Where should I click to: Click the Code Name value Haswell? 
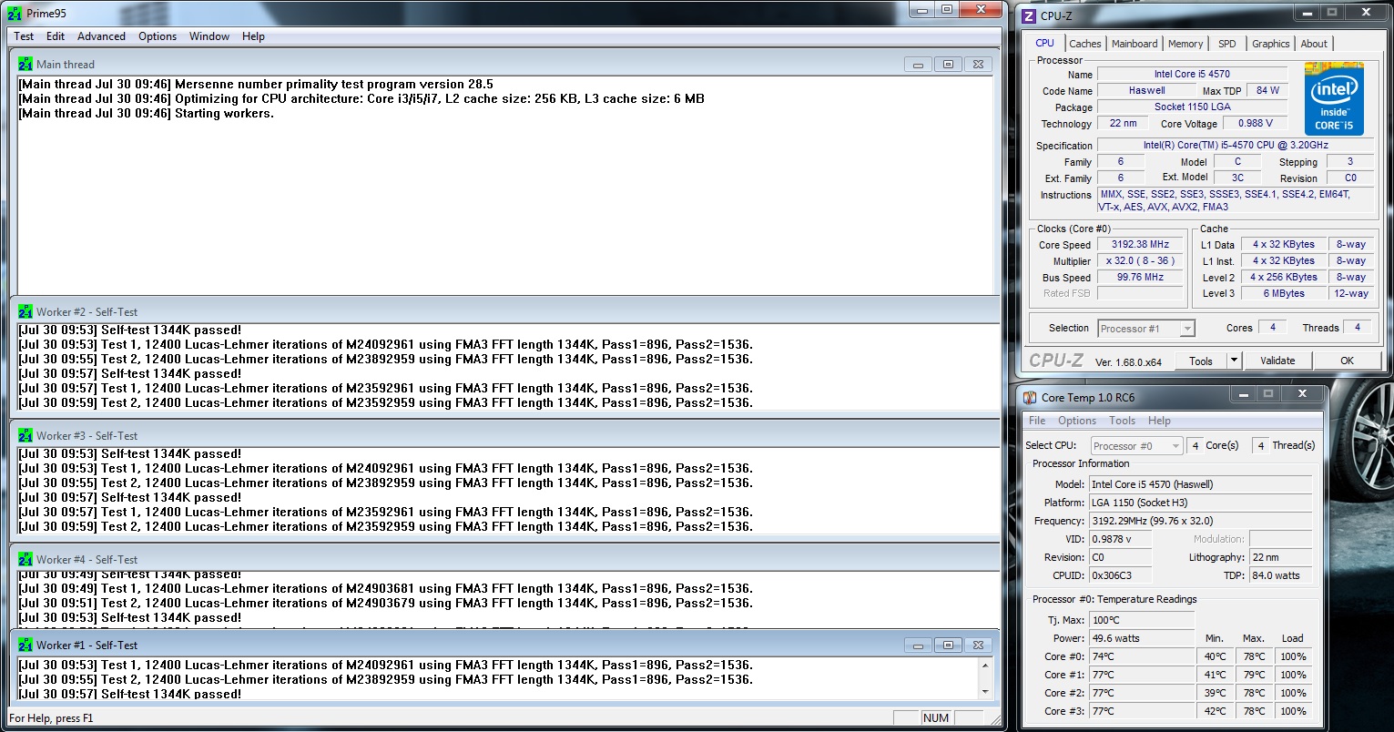(1146, 90)
